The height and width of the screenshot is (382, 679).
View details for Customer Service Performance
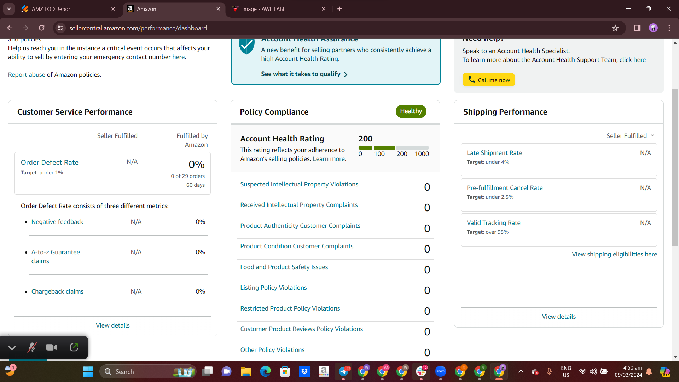point(113,325)
